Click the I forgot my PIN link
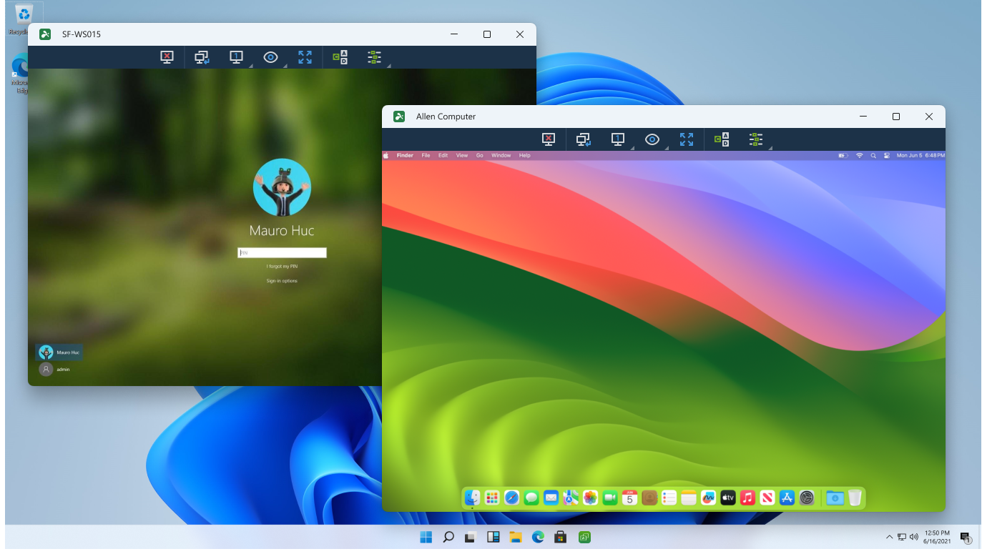The image size is (982, 554). [282, 265]
